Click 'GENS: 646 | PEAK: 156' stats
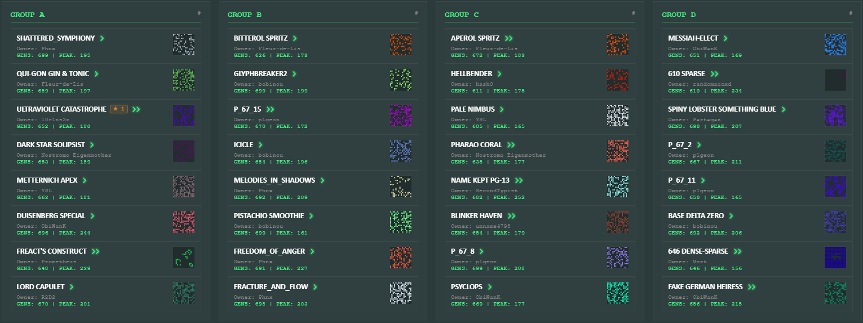 (705, 268)
